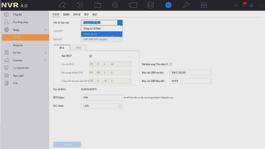
Task: Click the power icon at top right
Action: pyautogui.click(x=261, y=5)
